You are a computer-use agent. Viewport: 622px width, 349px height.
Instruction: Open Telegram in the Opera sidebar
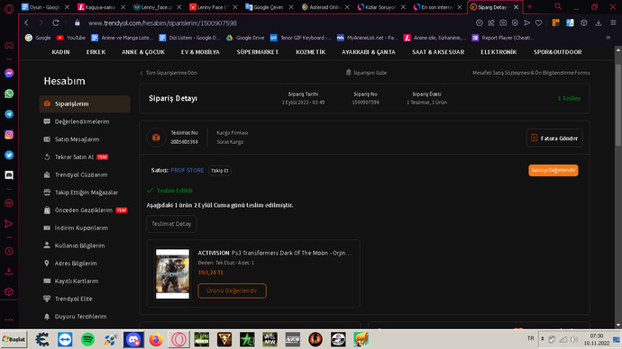coord(9,114)
